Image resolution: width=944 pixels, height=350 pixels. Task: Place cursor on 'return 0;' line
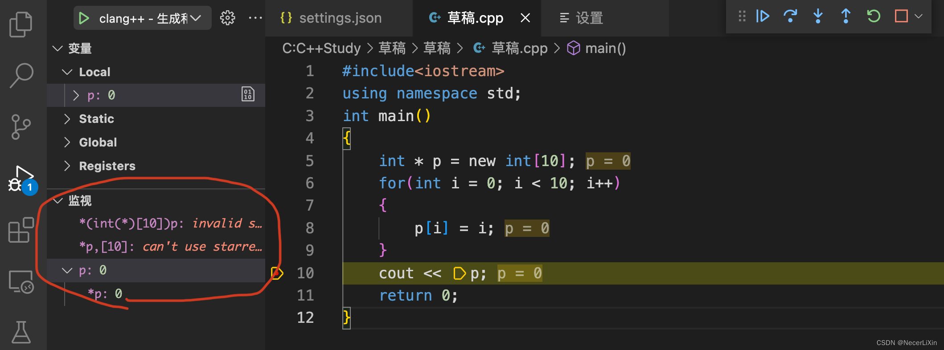coord(418,295)
